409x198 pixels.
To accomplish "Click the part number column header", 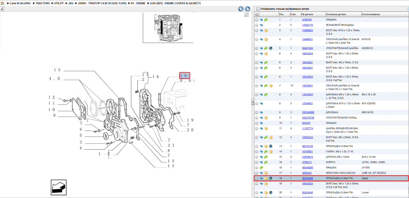I will (313, 14).
